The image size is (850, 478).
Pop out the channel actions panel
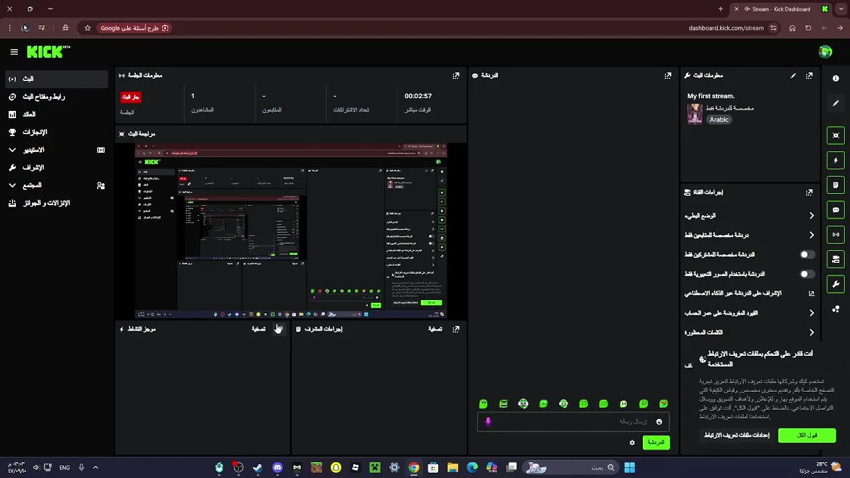809,193
